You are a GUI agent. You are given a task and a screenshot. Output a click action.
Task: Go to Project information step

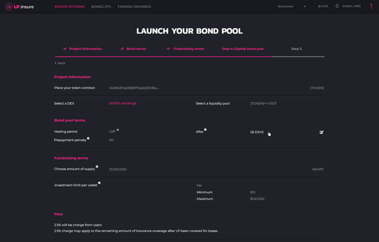(85, 49)
